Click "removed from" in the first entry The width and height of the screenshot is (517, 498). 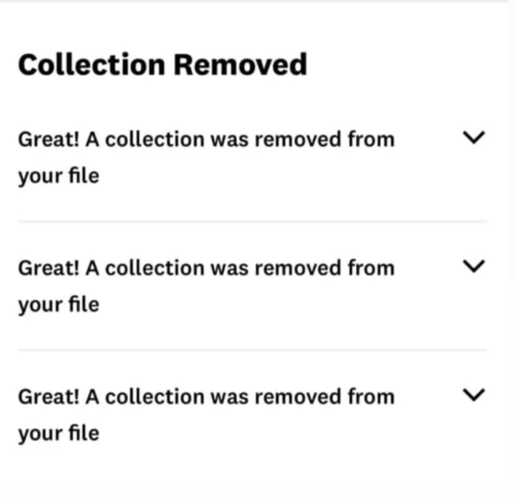pos(324,139)
